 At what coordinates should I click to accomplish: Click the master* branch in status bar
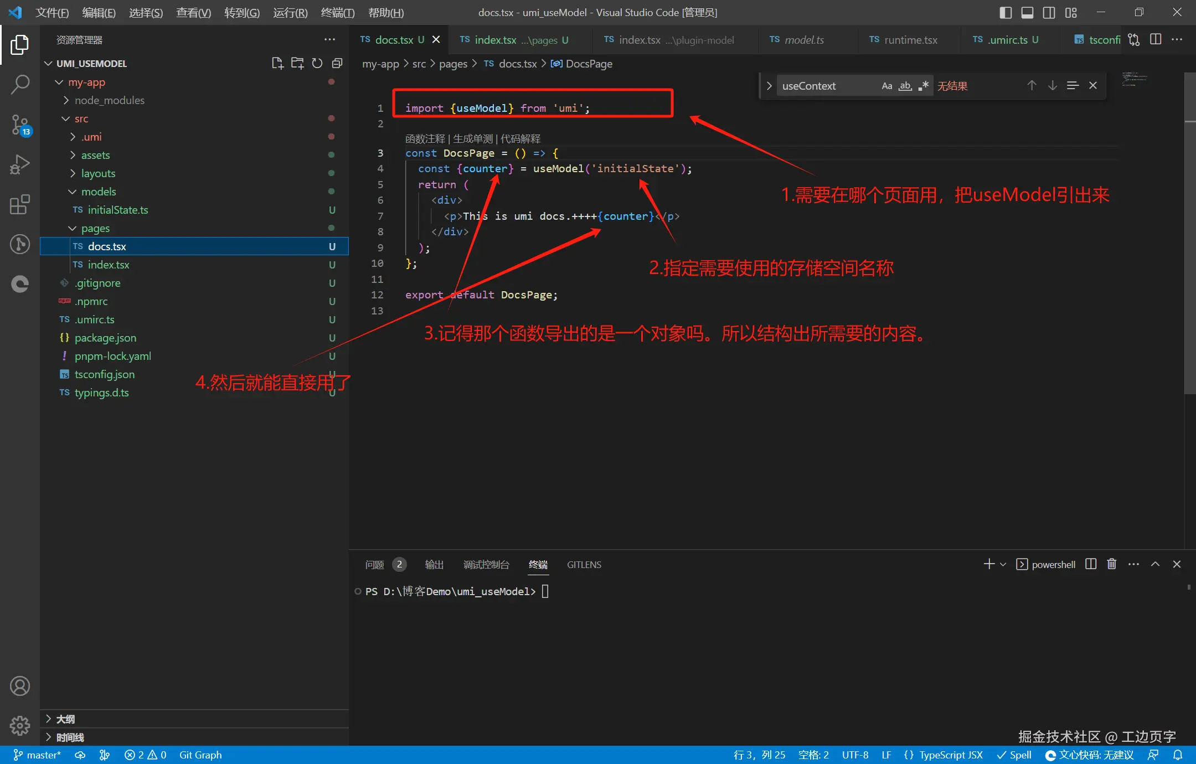37,755
